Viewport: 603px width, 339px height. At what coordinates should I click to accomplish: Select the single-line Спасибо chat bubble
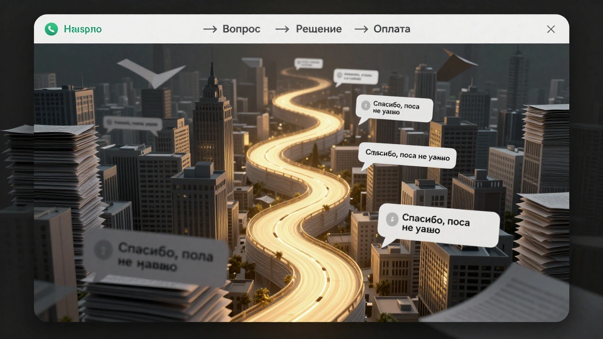407,156
